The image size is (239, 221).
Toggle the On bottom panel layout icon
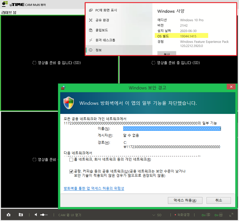pos(218,215)
